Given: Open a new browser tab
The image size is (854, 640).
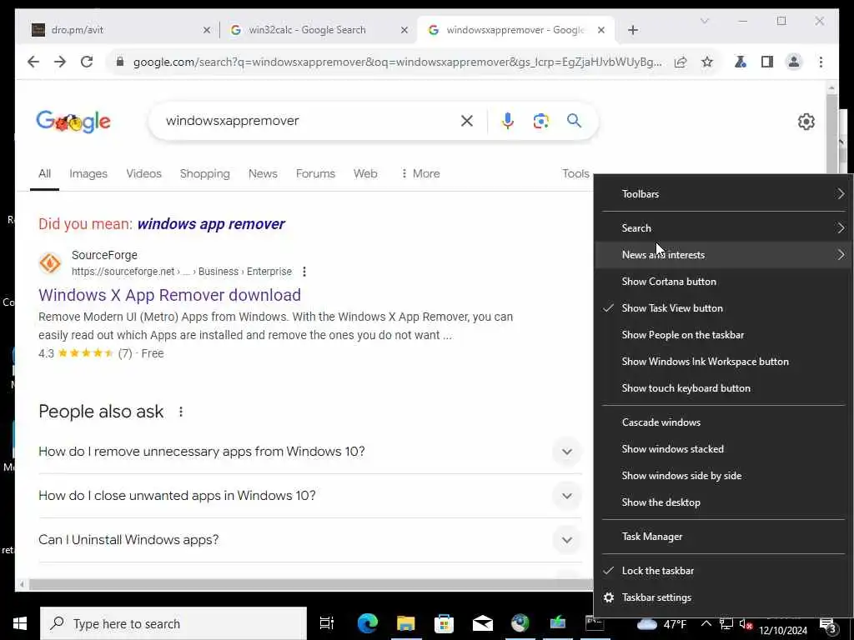Looking at the screenshot, I should [632, 30].
